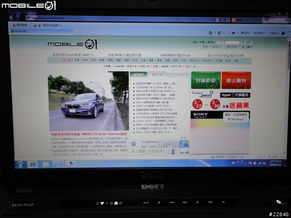
Task: Expand hidden tray icons arrow
Action: (246, 163)
